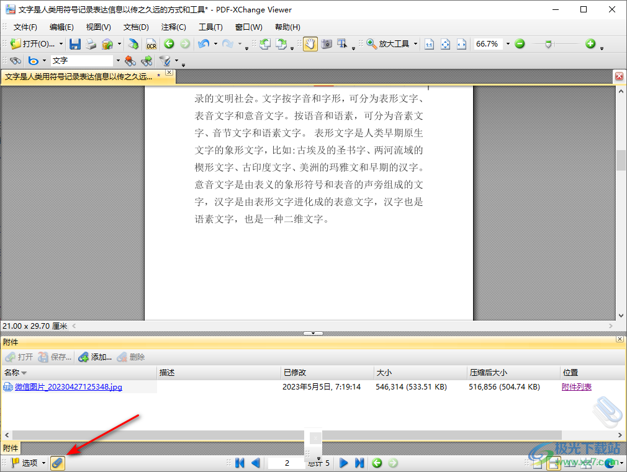This screenshot has height=472, width=627.
Task: Expand the search provider dropdown
Action: [x=44, y=61]
